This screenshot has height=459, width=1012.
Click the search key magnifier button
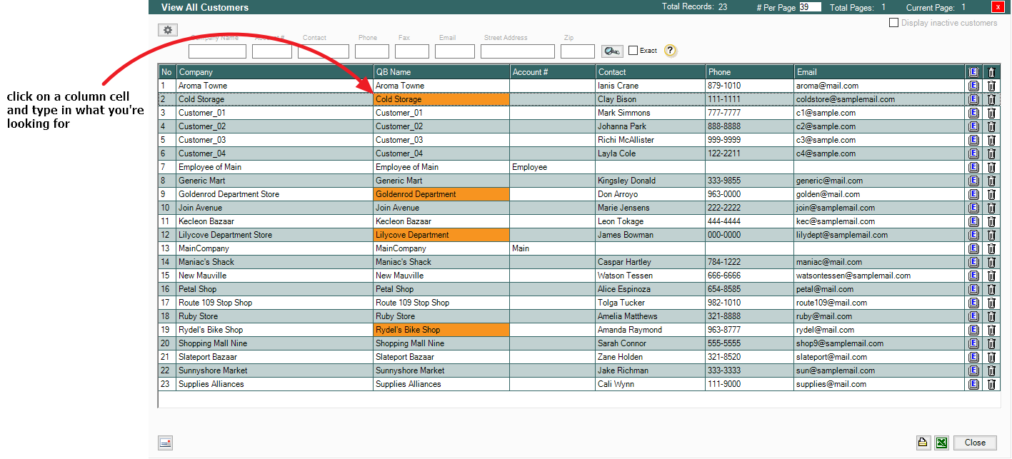click(x=612, y=51)
